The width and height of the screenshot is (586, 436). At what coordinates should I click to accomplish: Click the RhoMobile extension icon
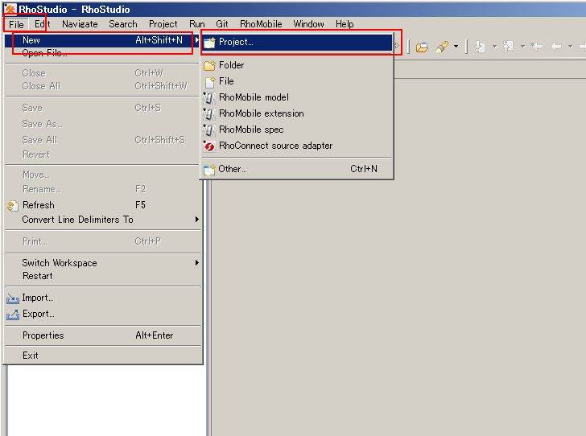209,114
